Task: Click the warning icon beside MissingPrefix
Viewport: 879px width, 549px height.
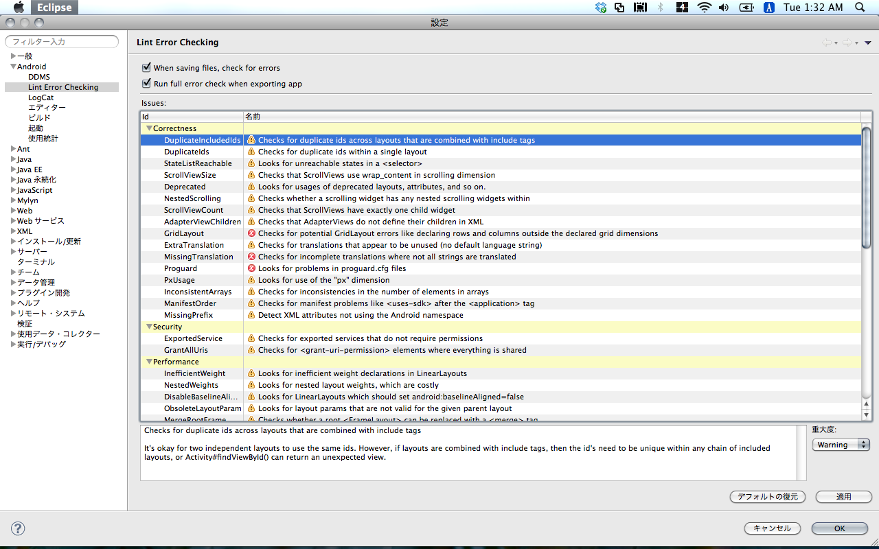Action: pyautogui.click(x=251, y=315)
